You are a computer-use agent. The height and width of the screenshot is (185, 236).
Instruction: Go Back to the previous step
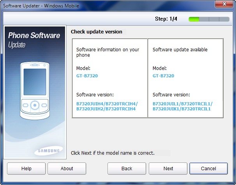(x=127, y=169)
